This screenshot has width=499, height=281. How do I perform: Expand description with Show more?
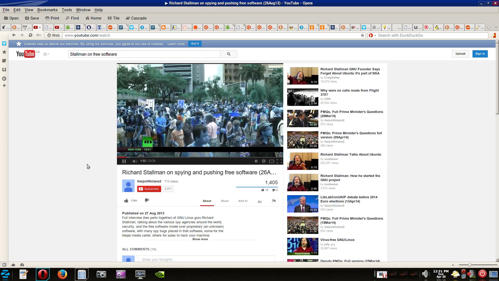pos(200,239)
